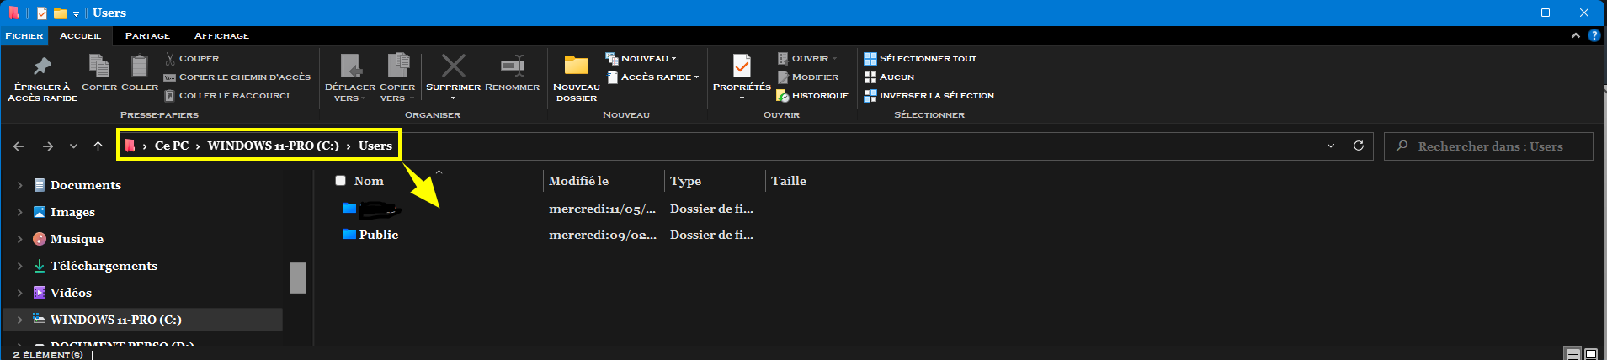
Task: Open the Copier vers dropdown
Action: point(397,79)
